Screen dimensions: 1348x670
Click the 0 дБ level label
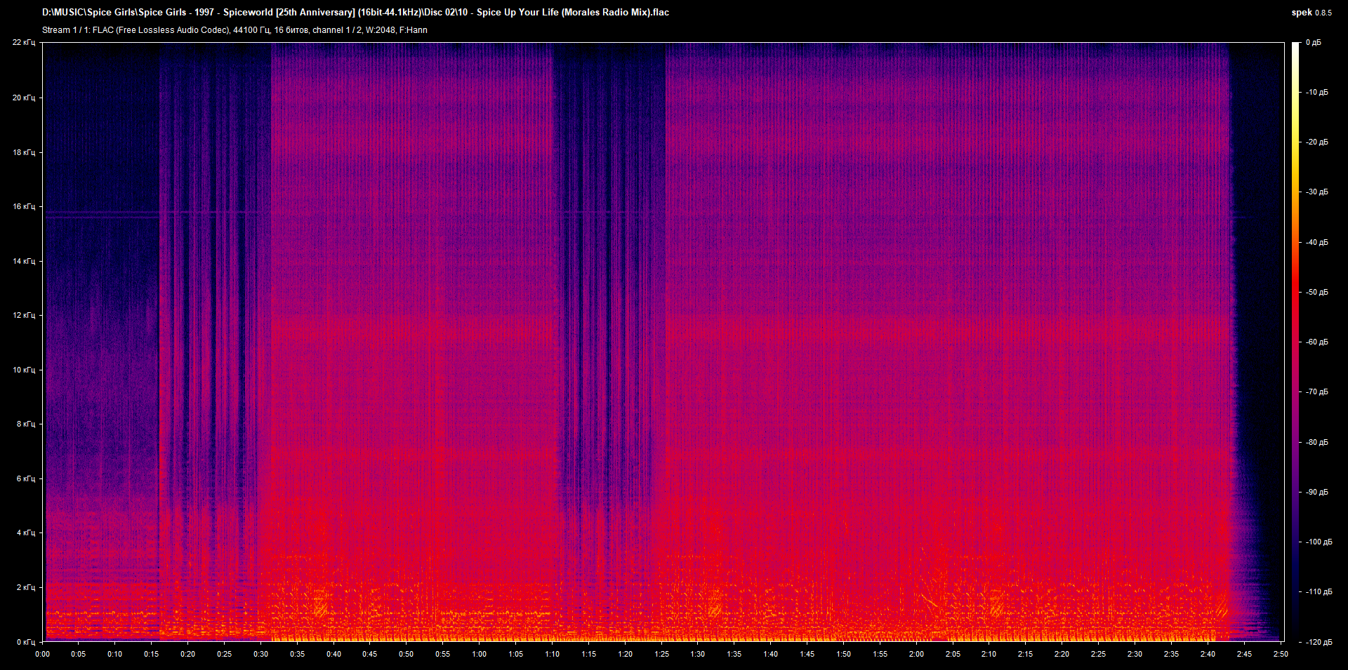tap(1314, 43)
